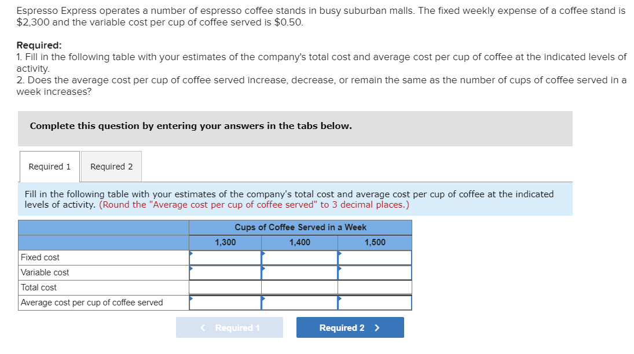
Task: Click the Cups of Coffee Served header
Action: tap(299, 227)
